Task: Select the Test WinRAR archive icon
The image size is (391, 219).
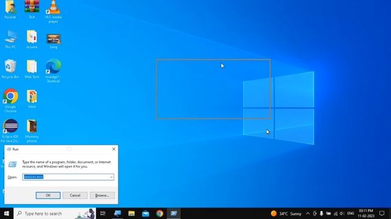Action: 32,9
